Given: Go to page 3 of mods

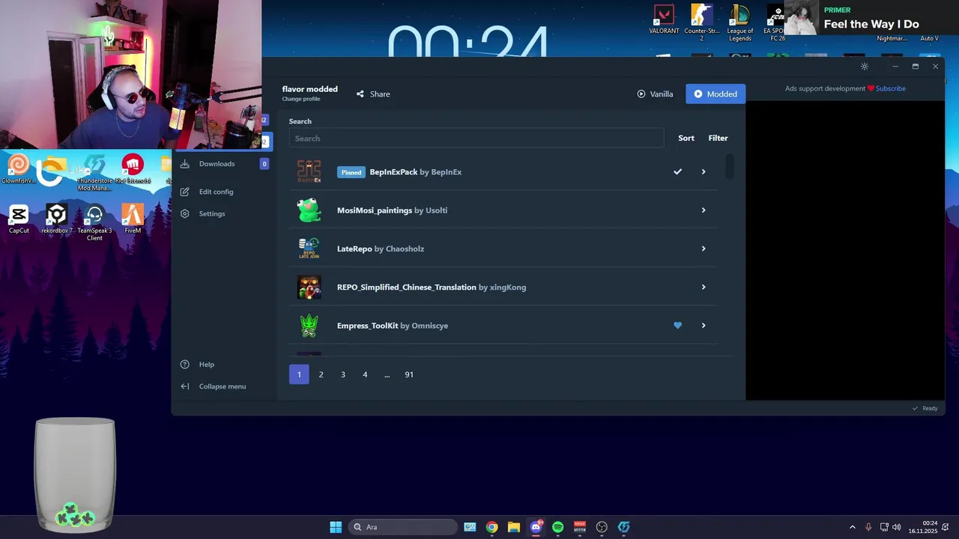Looking at the screenshot, I should 343,374.
